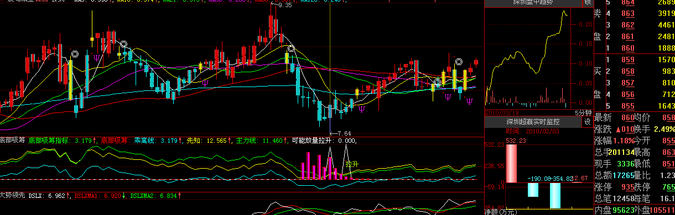Select the 总笔 12458 value

tap(623, 198)
